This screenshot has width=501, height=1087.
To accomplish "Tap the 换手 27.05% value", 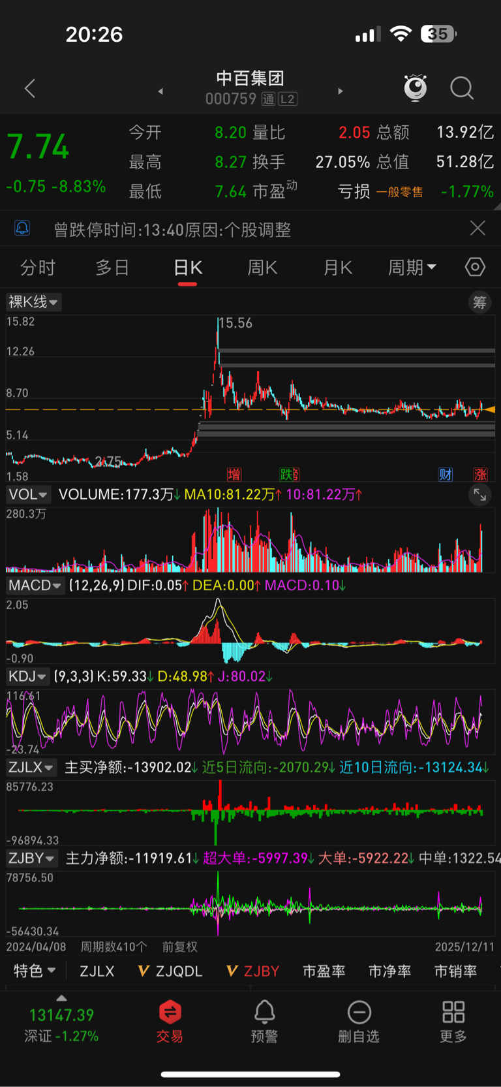I will (x=342, y=162).
